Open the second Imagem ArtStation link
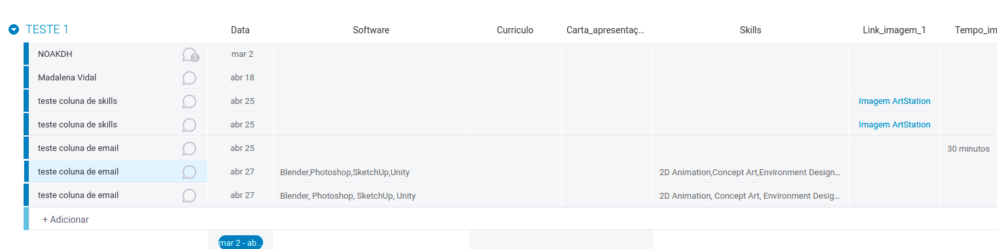Viewport: 997px width, 249px height. 894,124
